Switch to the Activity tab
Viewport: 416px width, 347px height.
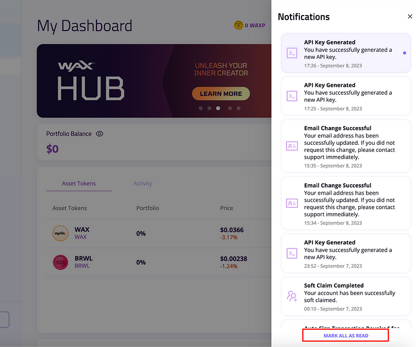pyautogui.click(x=143, y=184)
